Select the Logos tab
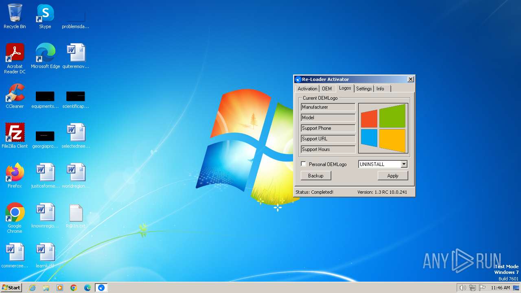This screenshot has height=293, width=521. pos(345,88)
